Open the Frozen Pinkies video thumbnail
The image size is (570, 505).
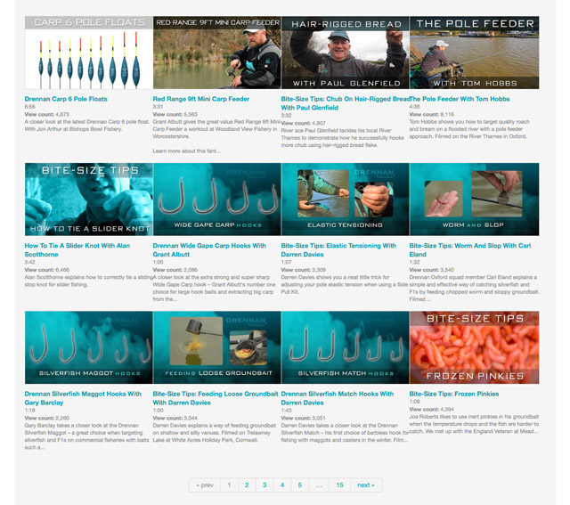tap(475, 347)
